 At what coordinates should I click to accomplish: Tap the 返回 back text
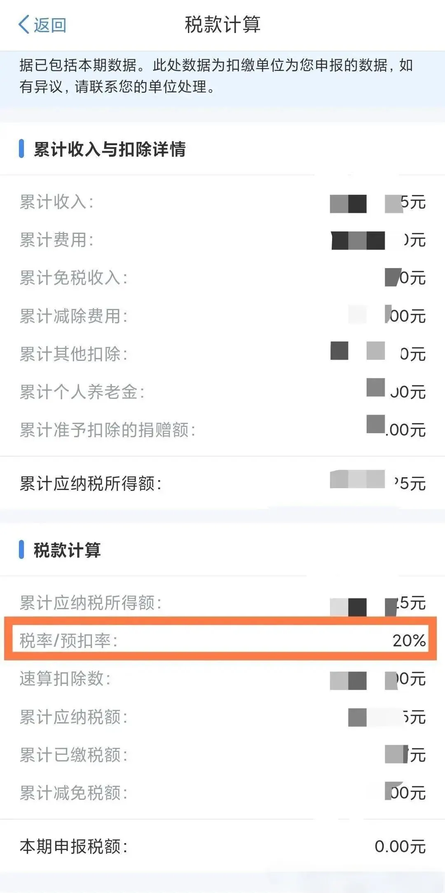pos(50,25)
